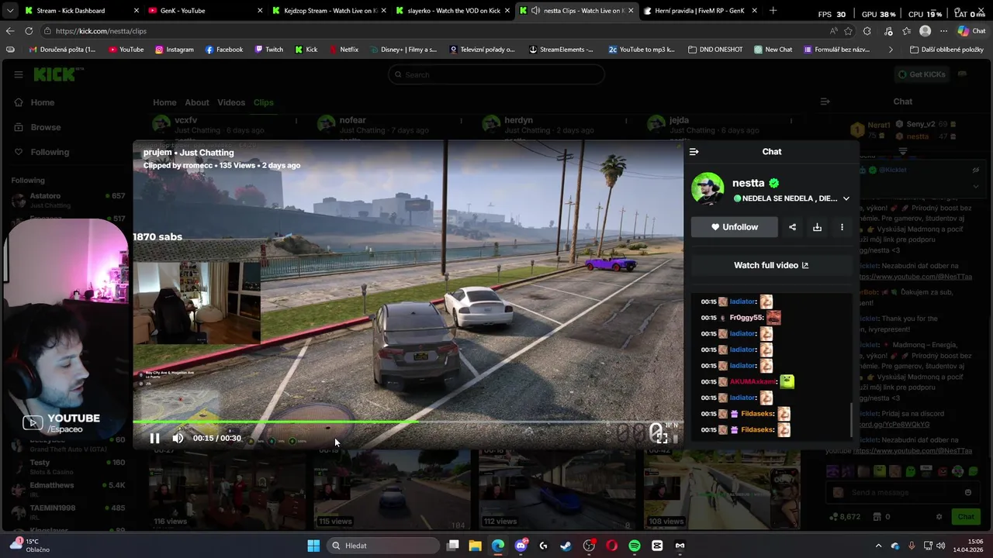Image resolution: width=993 pixels, height=558 pixels.
Task: Open Spotify from taskbar
Action: [635, 546]
